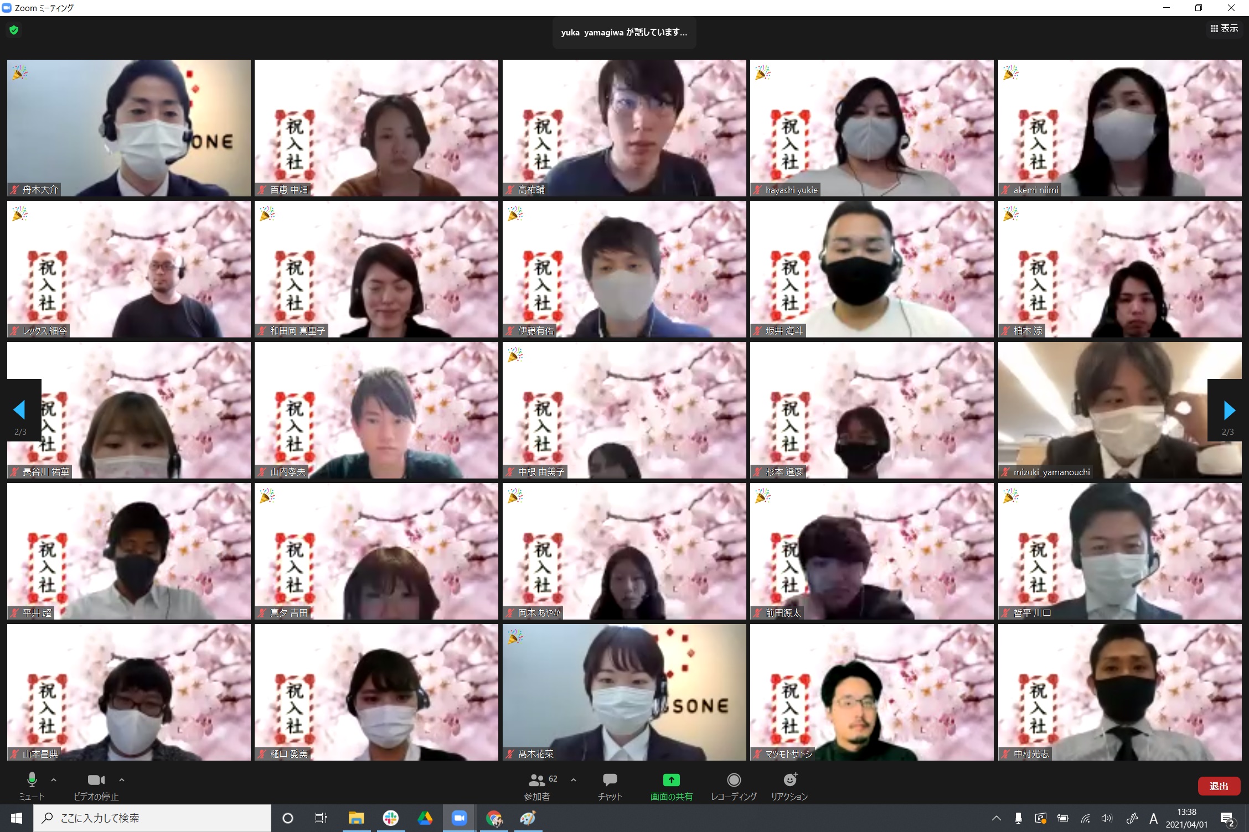The width and height of the screenshot is (1249, 832).
Task: Go to next gallery page arrow
Action: pos(1228,410)
